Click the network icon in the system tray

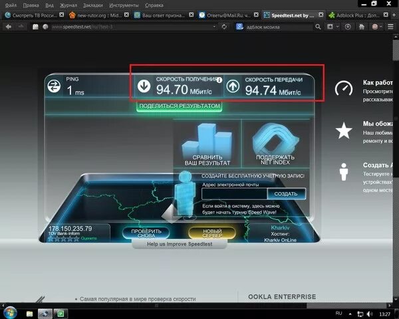click(360, 314)
